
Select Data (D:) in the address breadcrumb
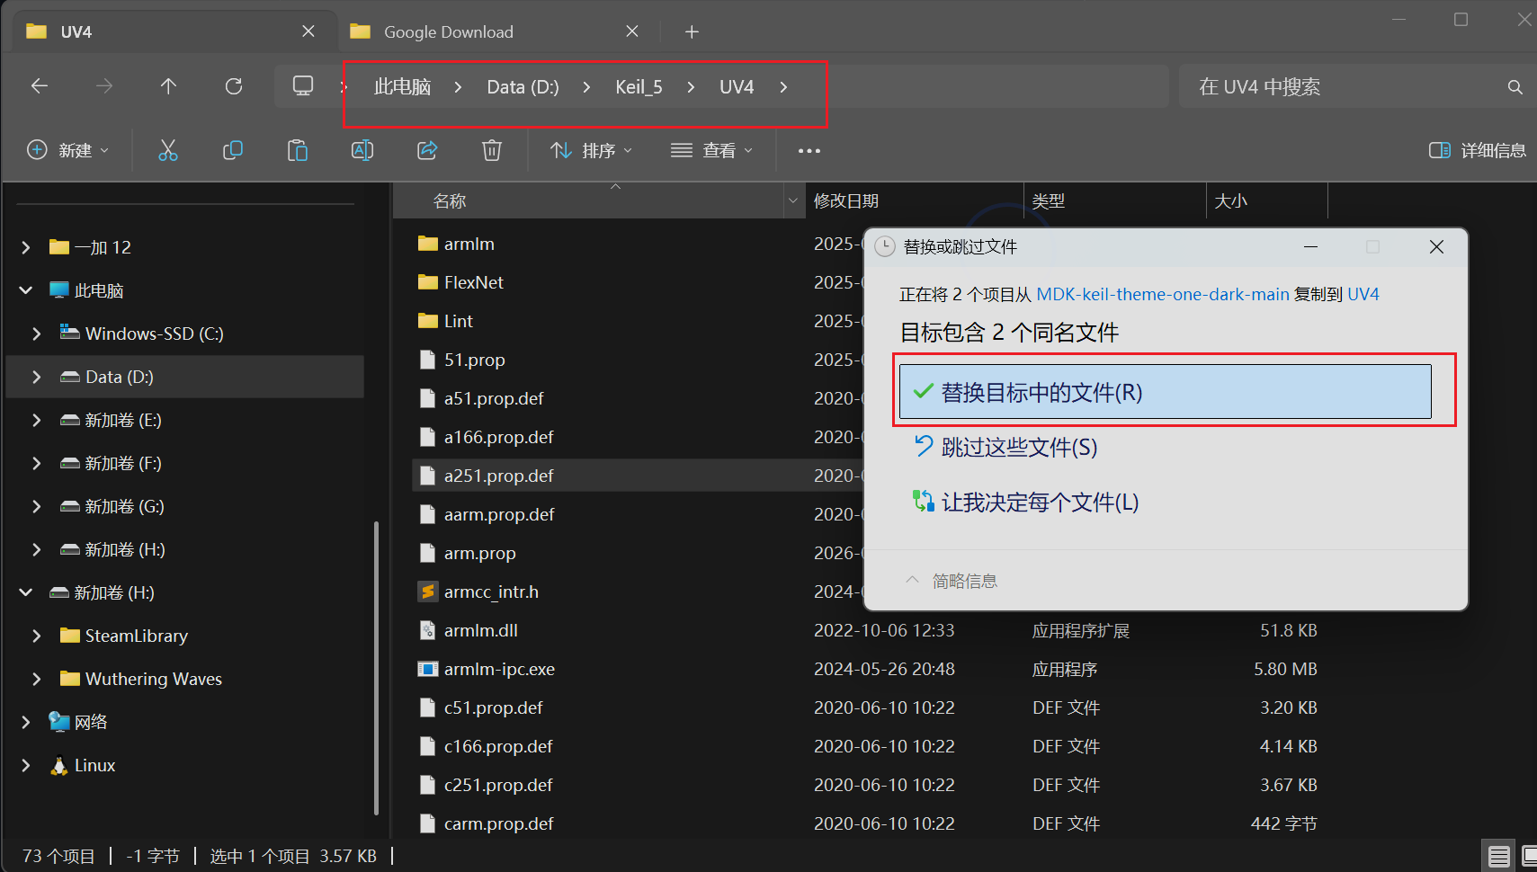point(523,87)
